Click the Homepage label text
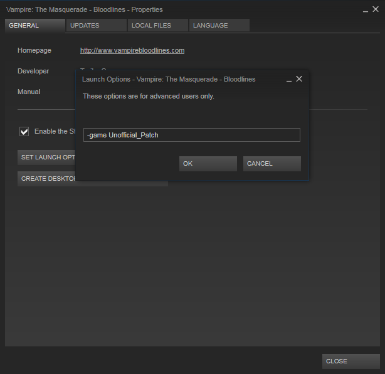 click(x=34, y=50)
